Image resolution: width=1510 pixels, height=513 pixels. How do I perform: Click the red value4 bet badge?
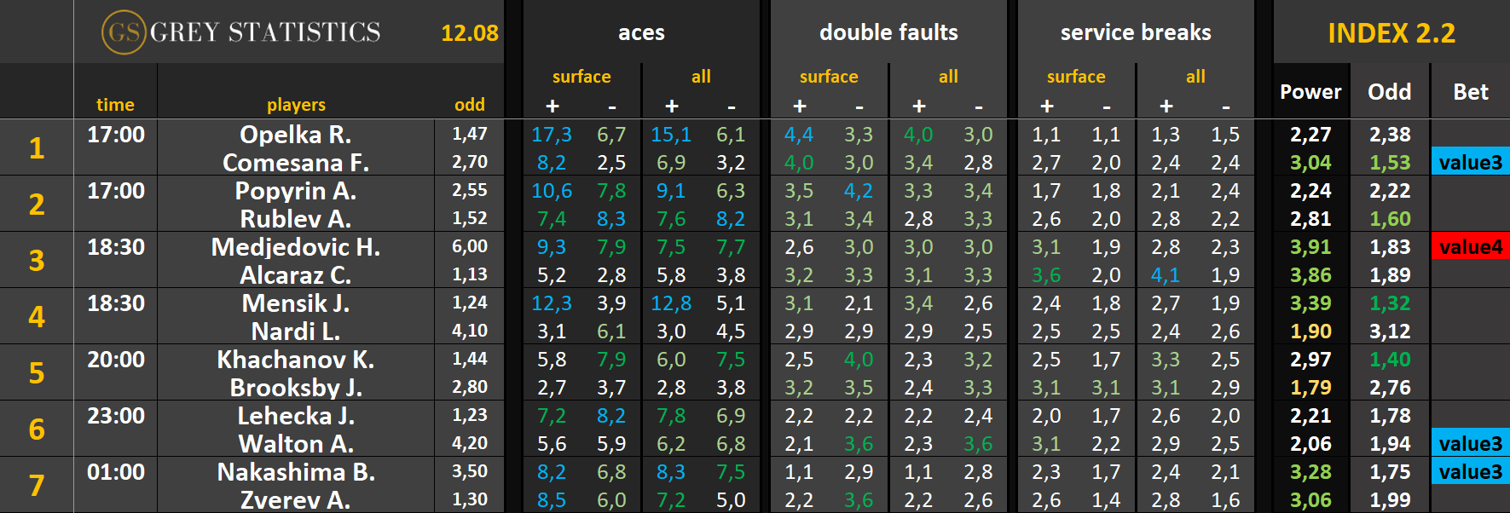coord(1471,247)
